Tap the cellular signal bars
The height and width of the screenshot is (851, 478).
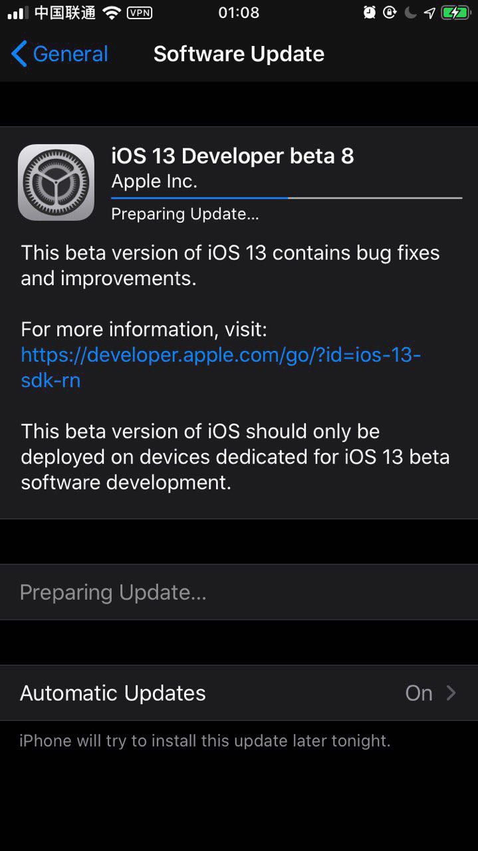click(18, 13)
